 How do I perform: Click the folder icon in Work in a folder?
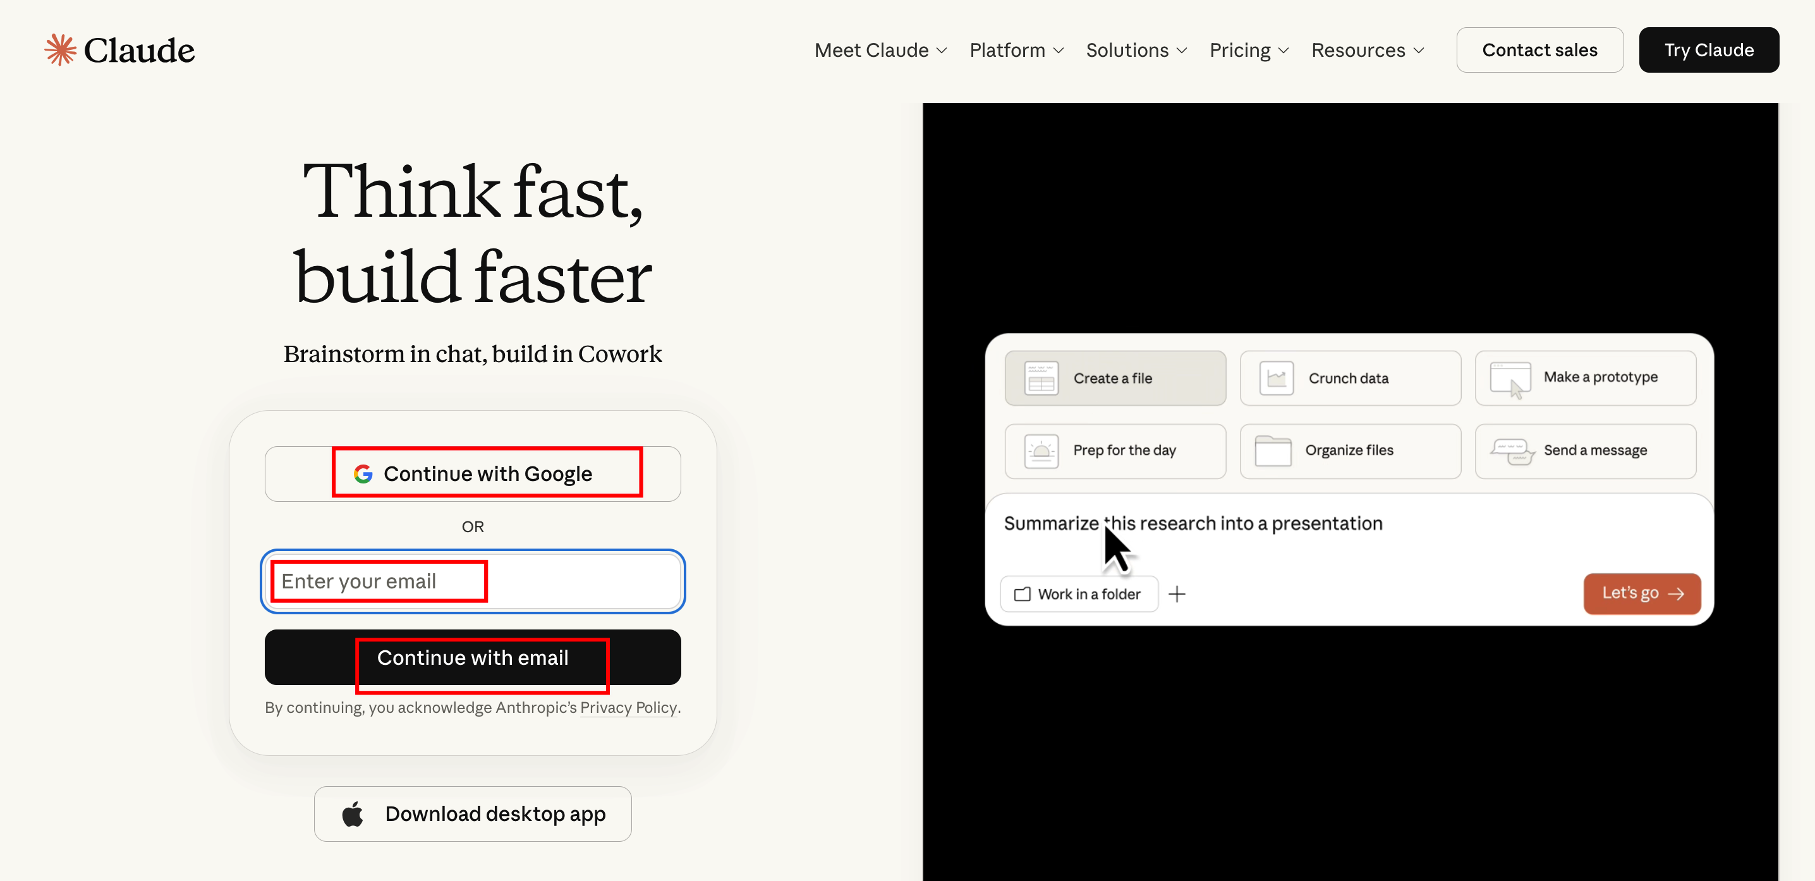pyautogui.click(x=1022, y=594)
